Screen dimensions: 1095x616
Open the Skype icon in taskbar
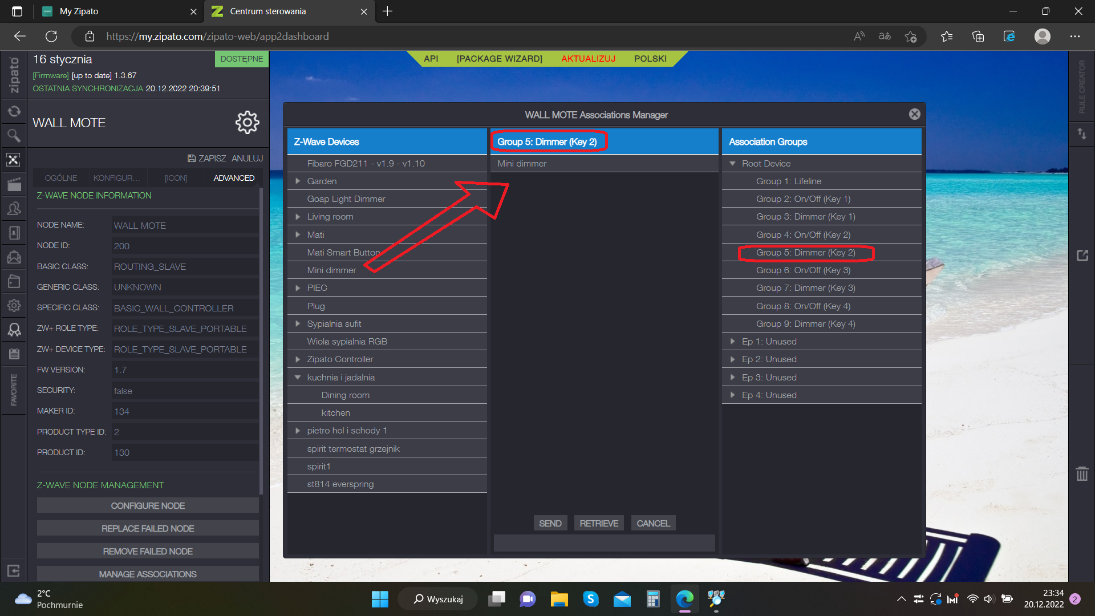590,599
